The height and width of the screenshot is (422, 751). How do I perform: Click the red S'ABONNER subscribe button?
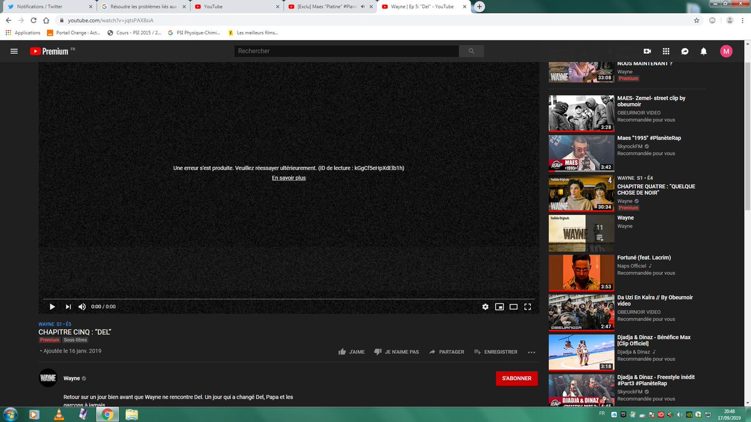pos(516,378)
